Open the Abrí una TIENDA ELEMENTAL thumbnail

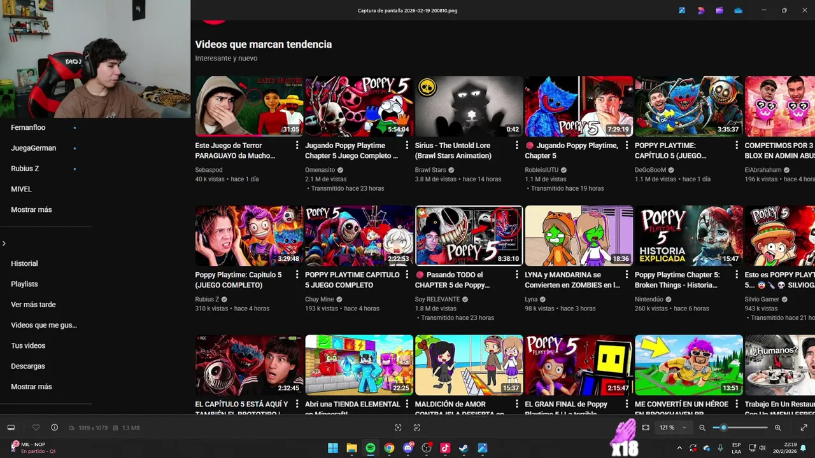pyautogui.click(x=358, y=365)
